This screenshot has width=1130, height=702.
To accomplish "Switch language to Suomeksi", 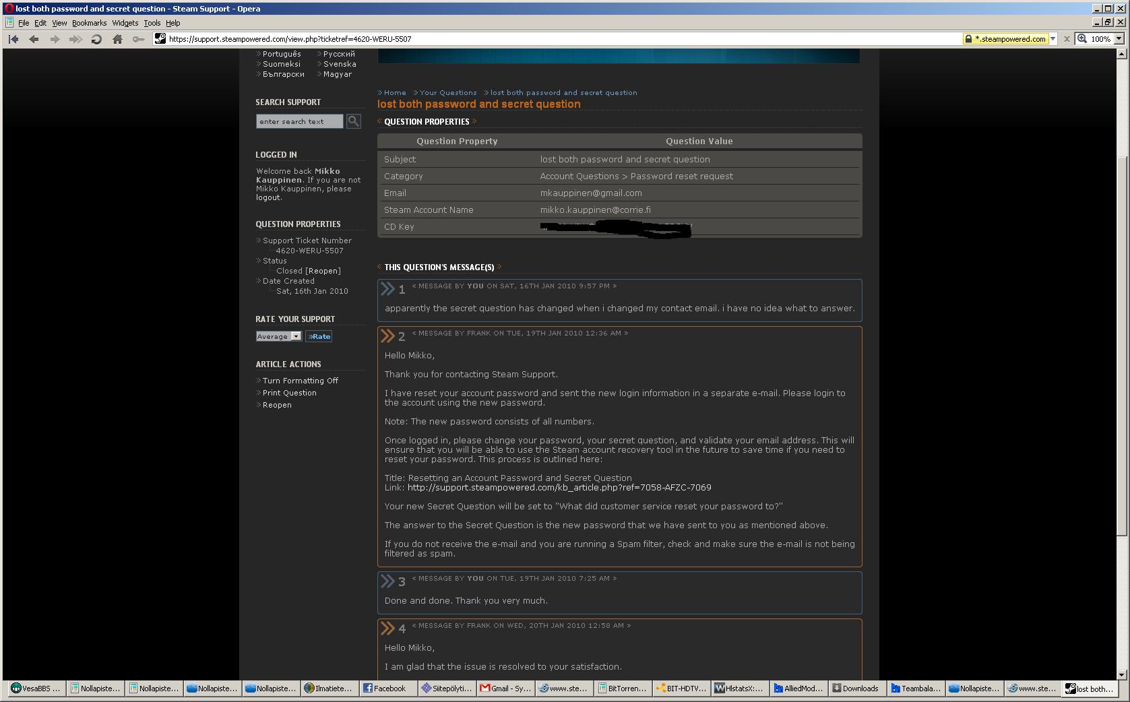I will [282, 64].
